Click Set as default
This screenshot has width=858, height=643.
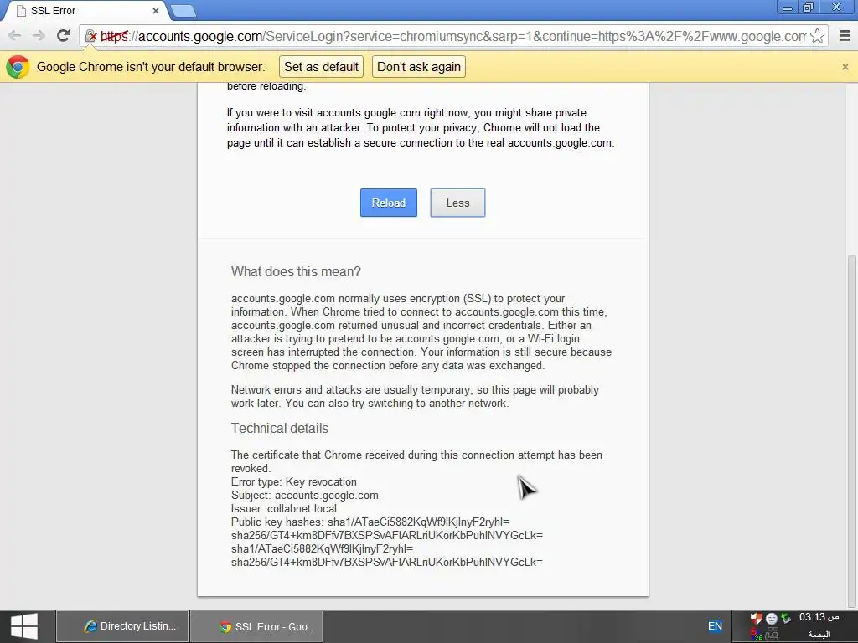click(x=321, y=67)
